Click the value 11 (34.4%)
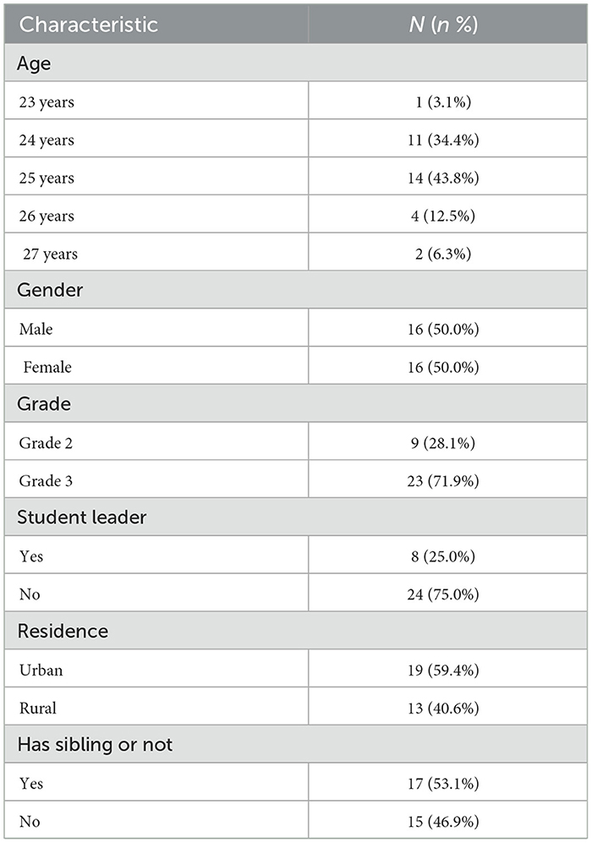This screenshot has width=592, height=843. (443, 140)
